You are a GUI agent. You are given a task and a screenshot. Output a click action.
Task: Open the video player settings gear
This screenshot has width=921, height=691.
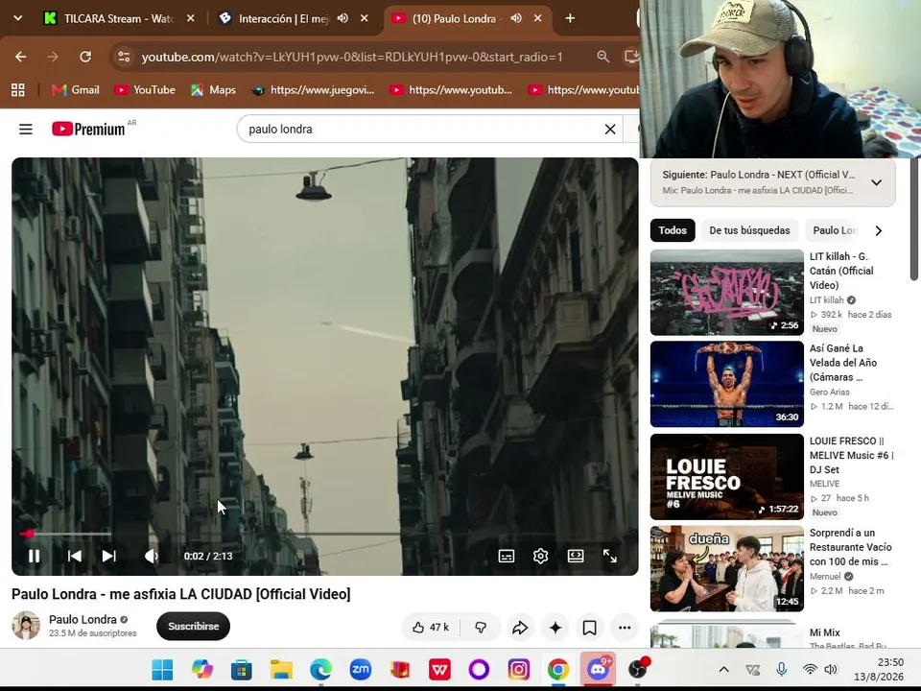tap(540, 556)
